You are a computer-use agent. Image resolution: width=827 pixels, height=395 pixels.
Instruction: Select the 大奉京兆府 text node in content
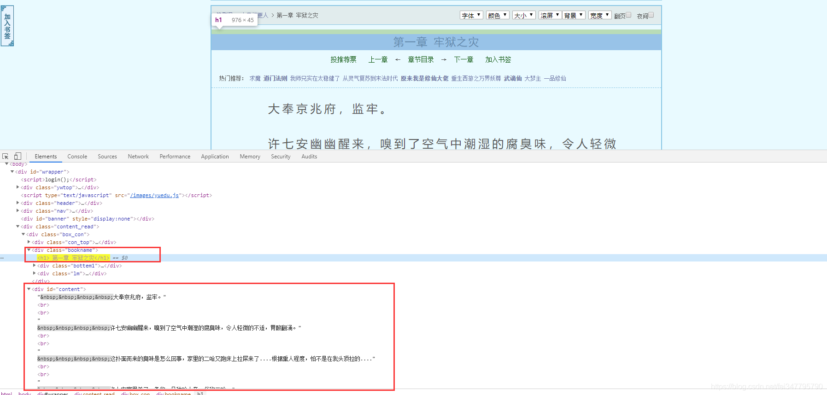click(101, 297)
